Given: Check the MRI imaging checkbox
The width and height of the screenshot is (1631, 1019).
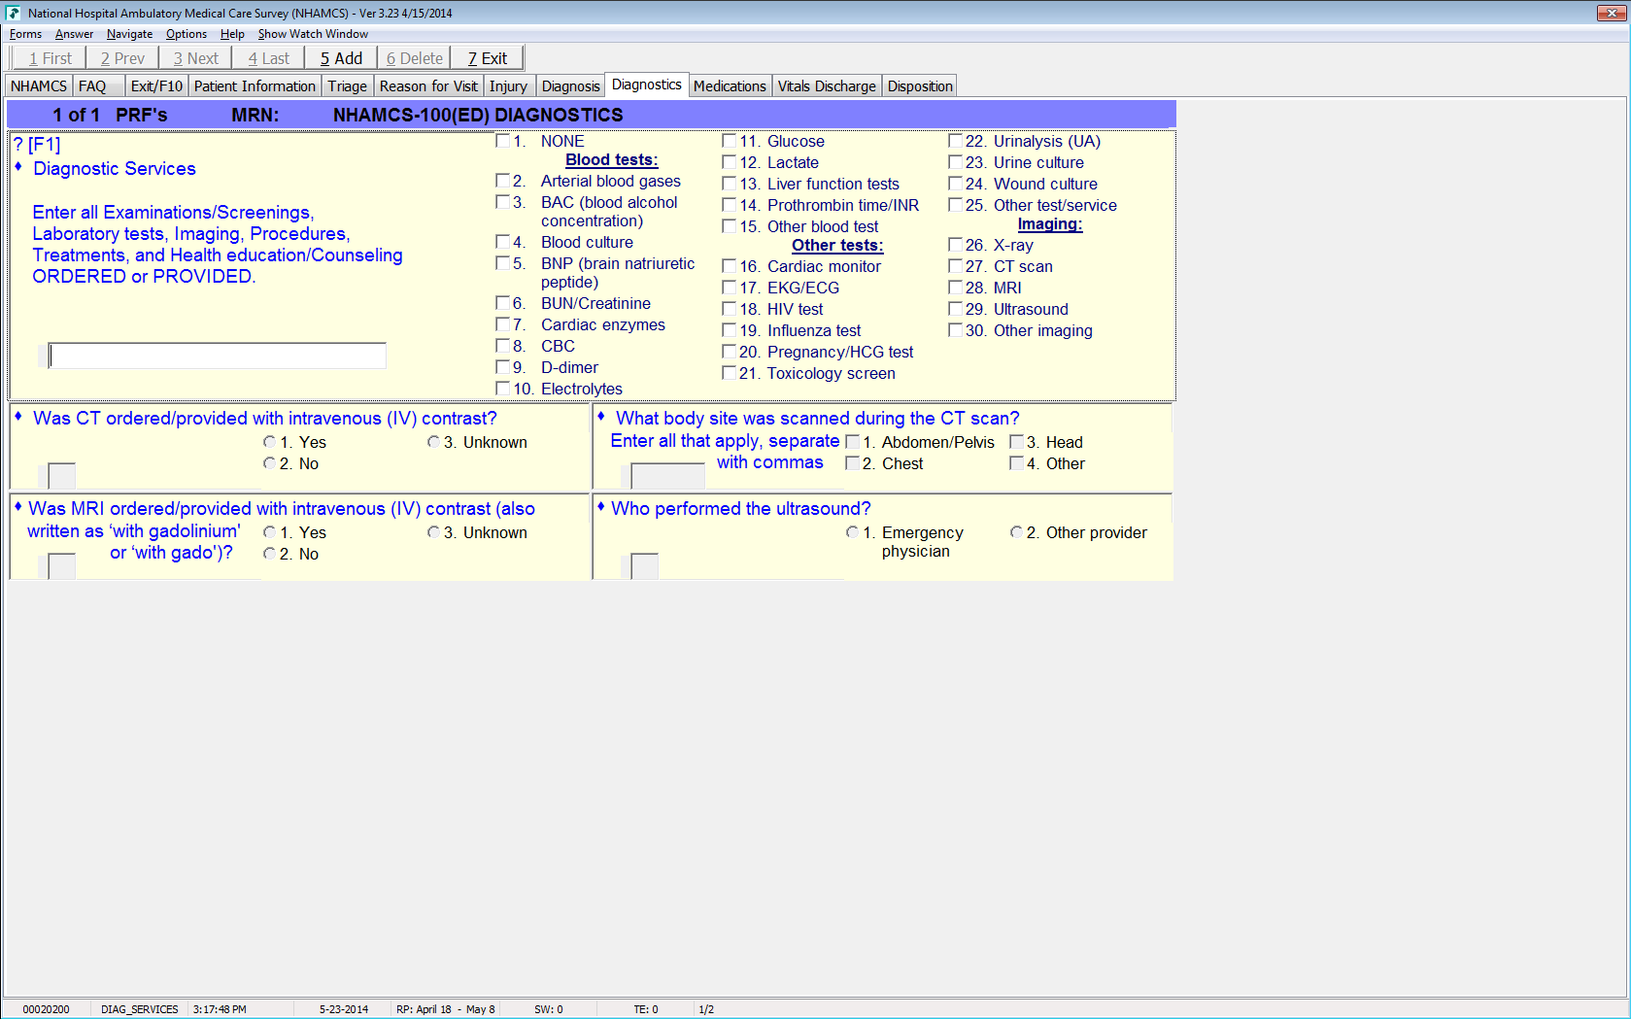Looking at the screenshot, I should (x=956, y=288).
